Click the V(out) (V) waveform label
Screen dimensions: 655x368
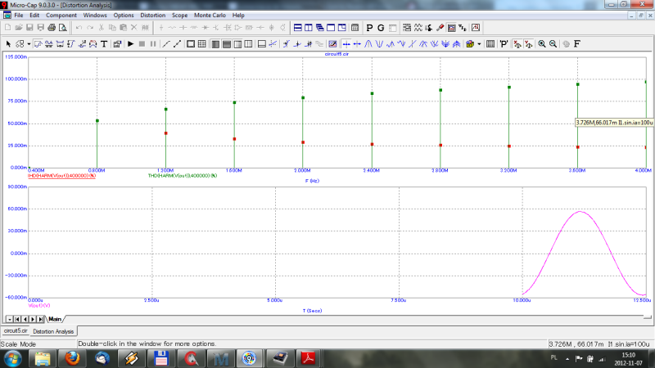point(38,305)
